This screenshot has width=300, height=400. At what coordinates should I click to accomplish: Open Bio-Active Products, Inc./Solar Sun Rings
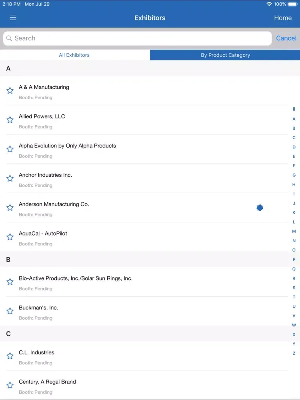[x=144, y=282]
